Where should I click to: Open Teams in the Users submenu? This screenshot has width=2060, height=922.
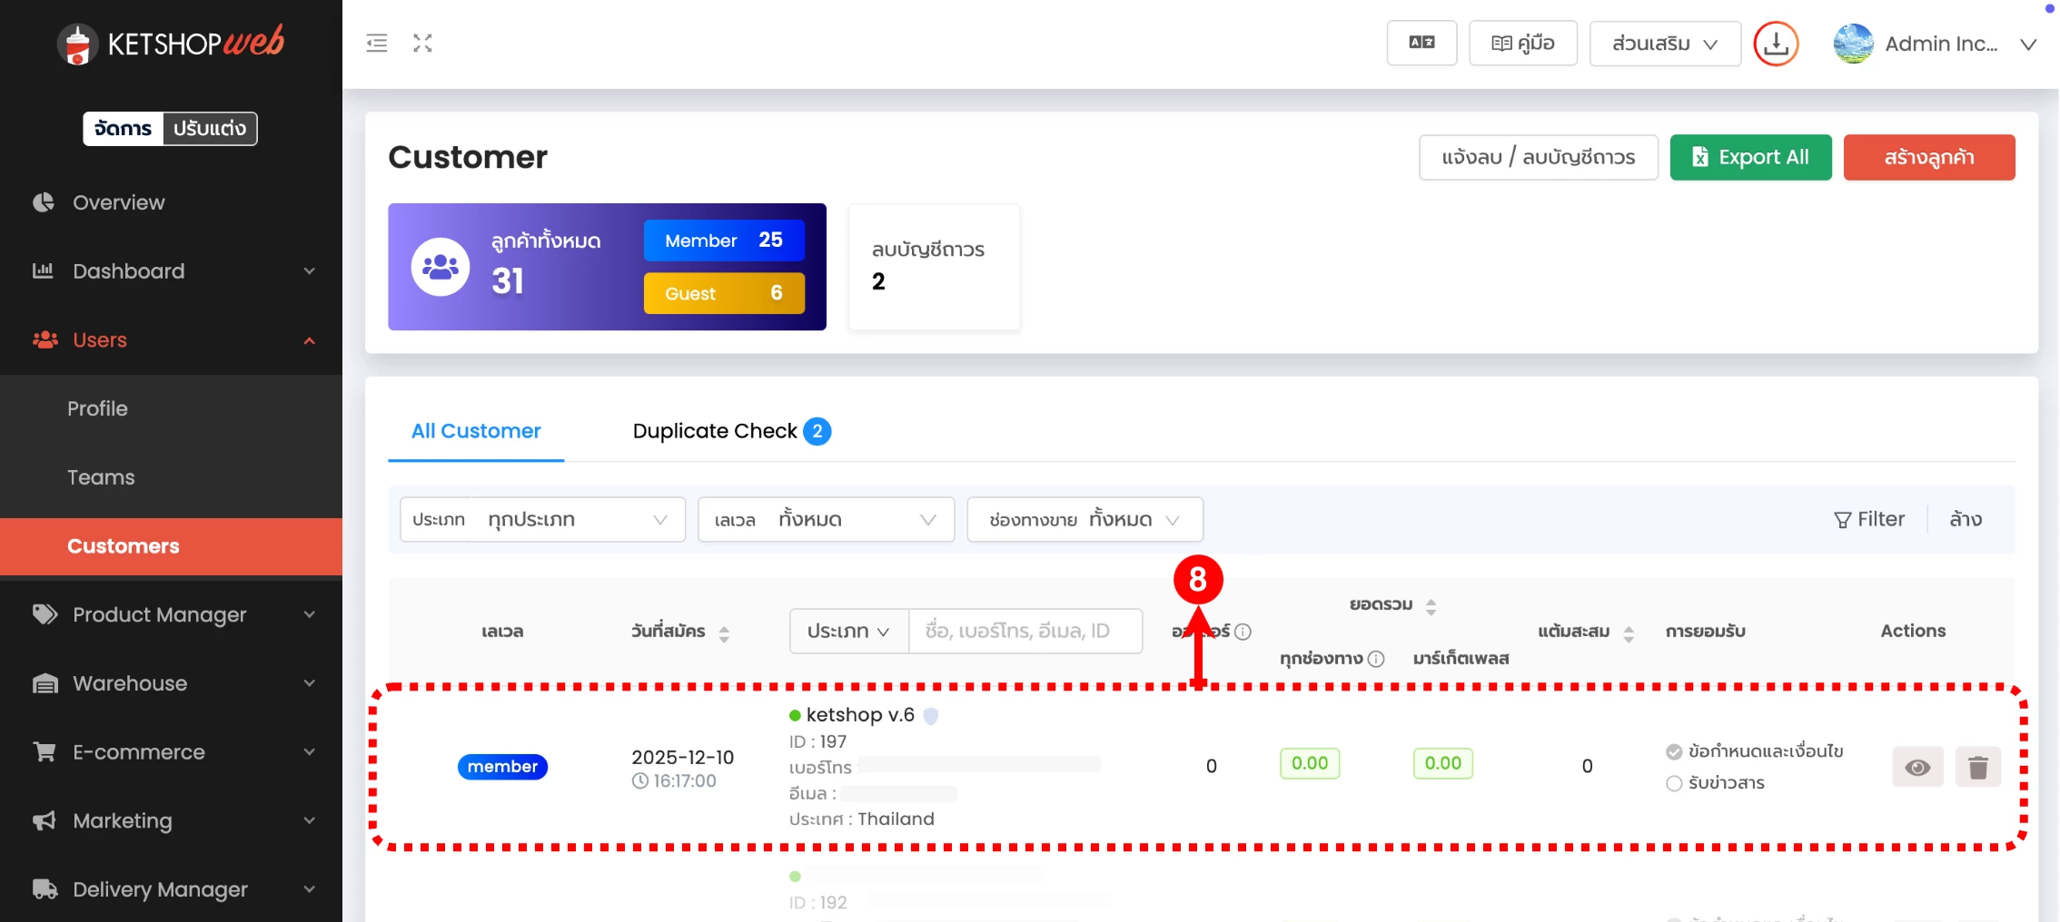(101, 477)
